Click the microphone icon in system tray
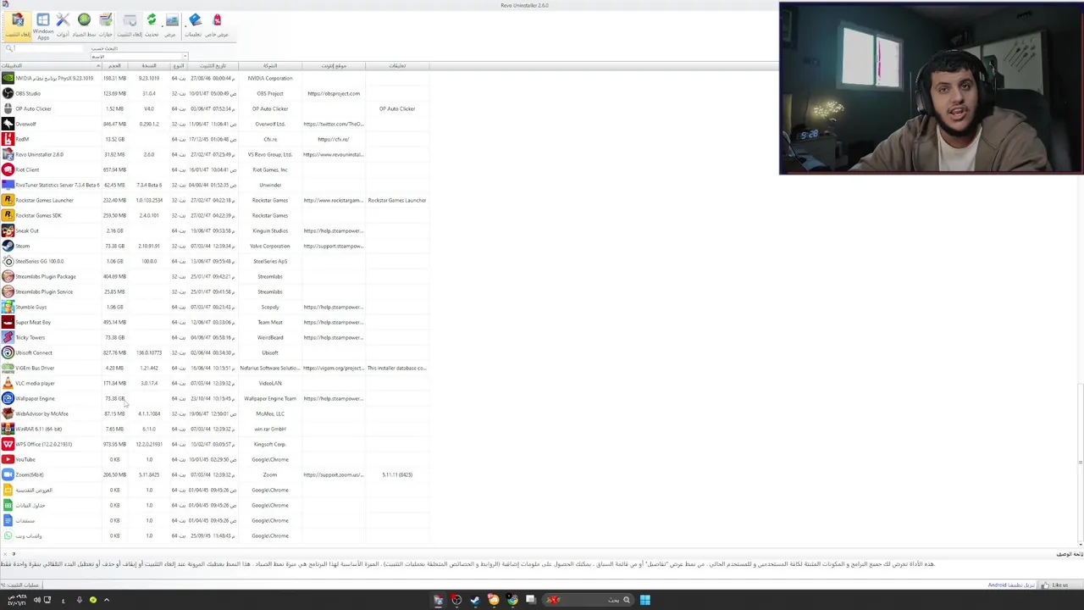1084x610 pixels. (x=79, y=600)
